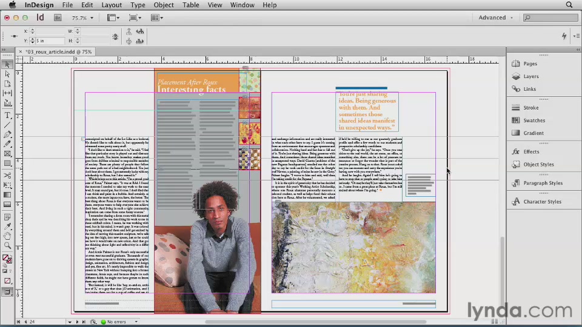
Task: Select the Rectangle tool
Action: (7, 163)
